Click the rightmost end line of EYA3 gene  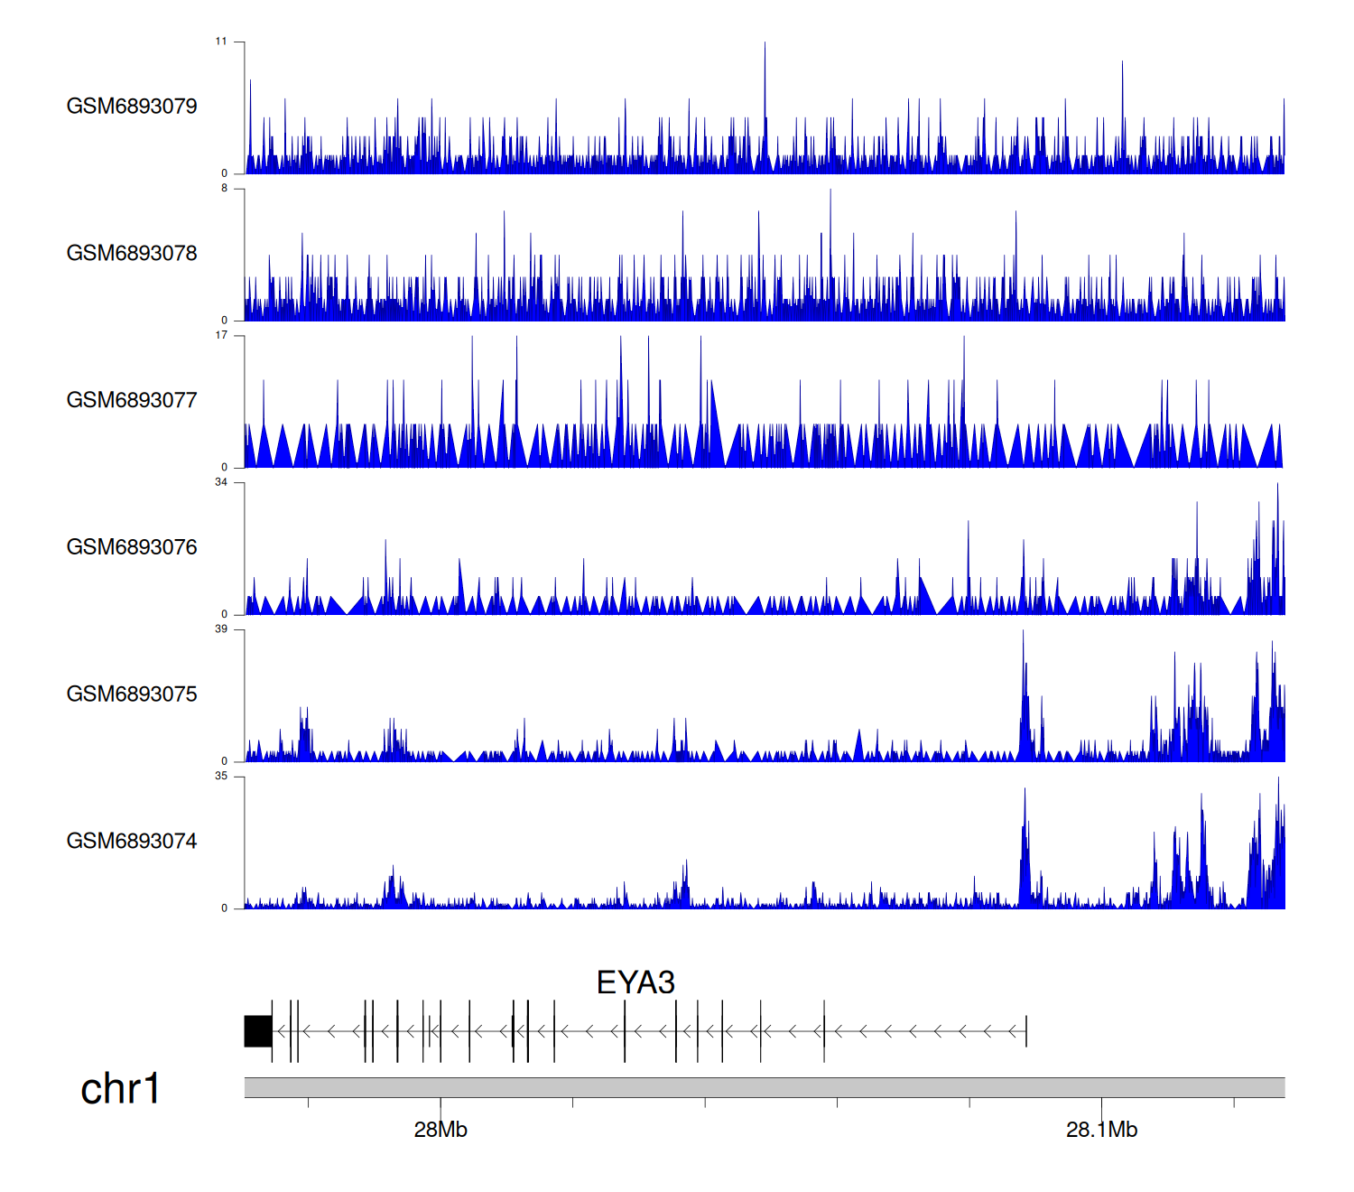[1026, 1031]
